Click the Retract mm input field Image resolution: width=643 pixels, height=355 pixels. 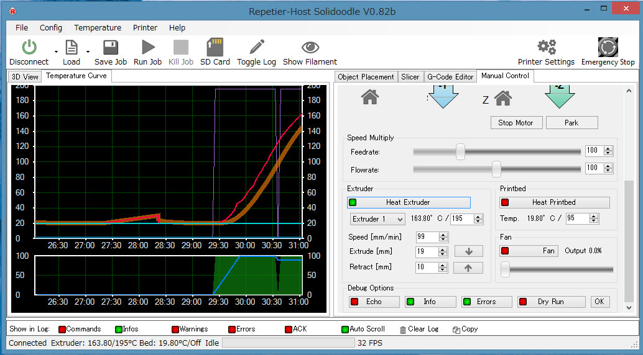(x=427, y=267)
